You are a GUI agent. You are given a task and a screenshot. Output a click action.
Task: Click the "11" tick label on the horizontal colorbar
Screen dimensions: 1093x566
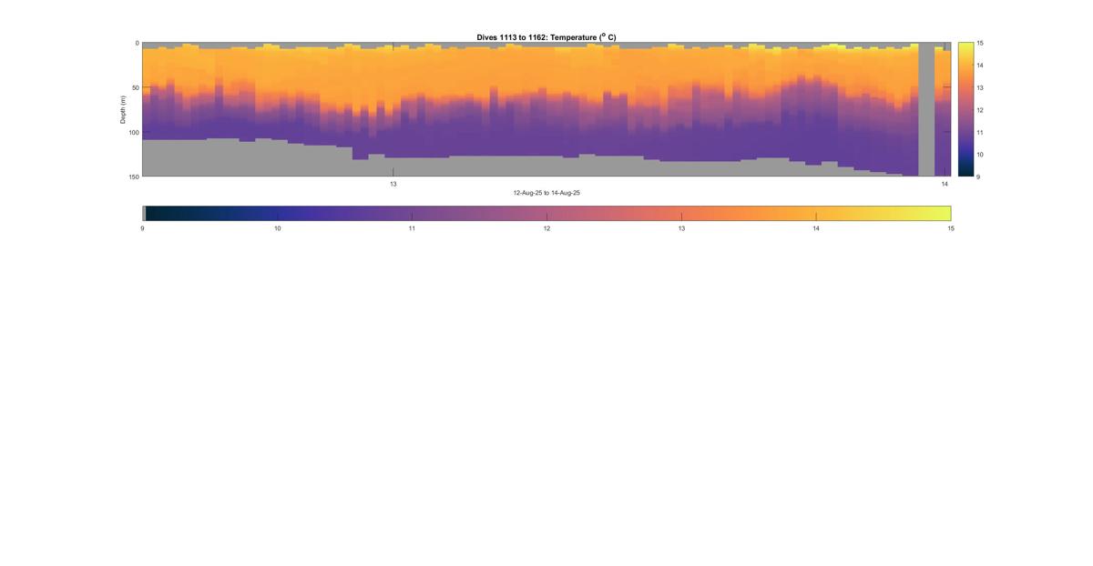pos(412,229)
